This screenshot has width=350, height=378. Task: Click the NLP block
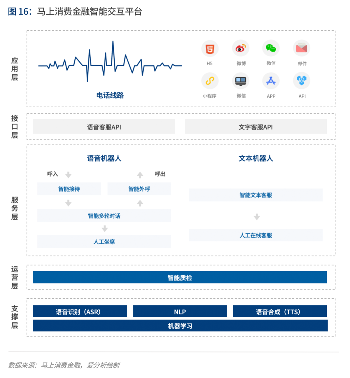click(x=180, y=311)
